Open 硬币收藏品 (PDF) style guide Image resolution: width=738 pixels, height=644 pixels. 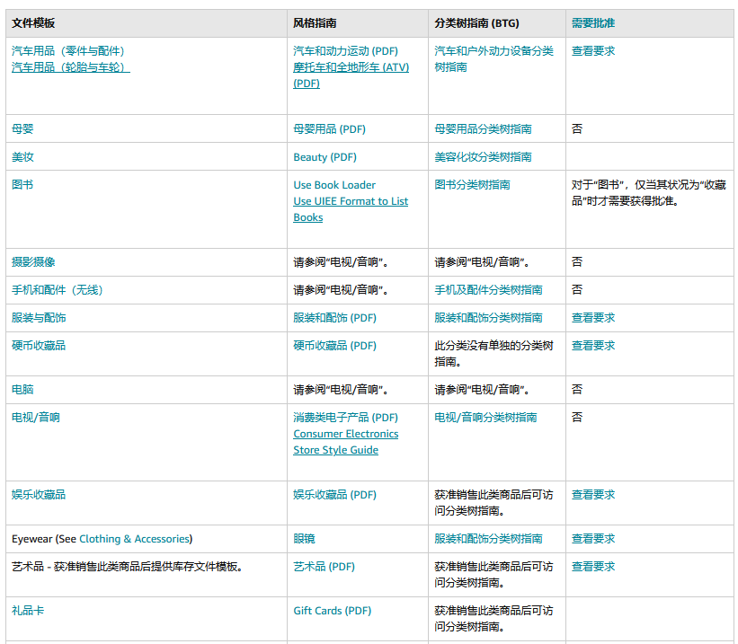334,345
